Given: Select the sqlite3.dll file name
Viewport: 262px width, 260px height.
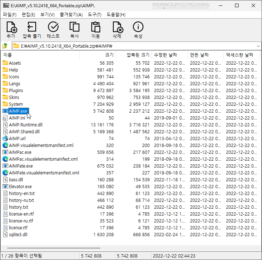Looking at the screenshot, I should (x=18, y=234).
